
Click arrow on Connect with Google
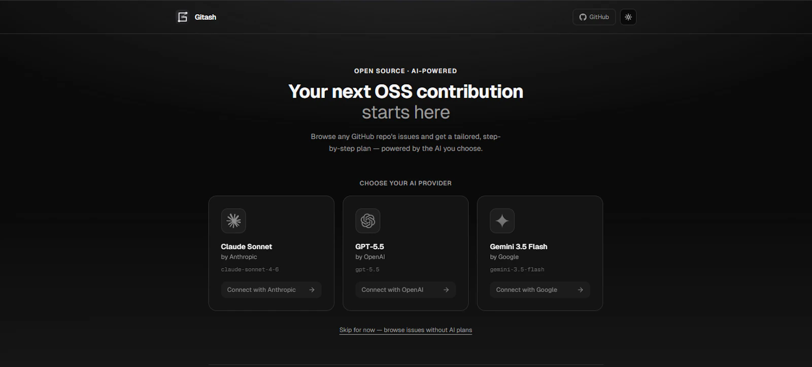click(x=581, y=290)
